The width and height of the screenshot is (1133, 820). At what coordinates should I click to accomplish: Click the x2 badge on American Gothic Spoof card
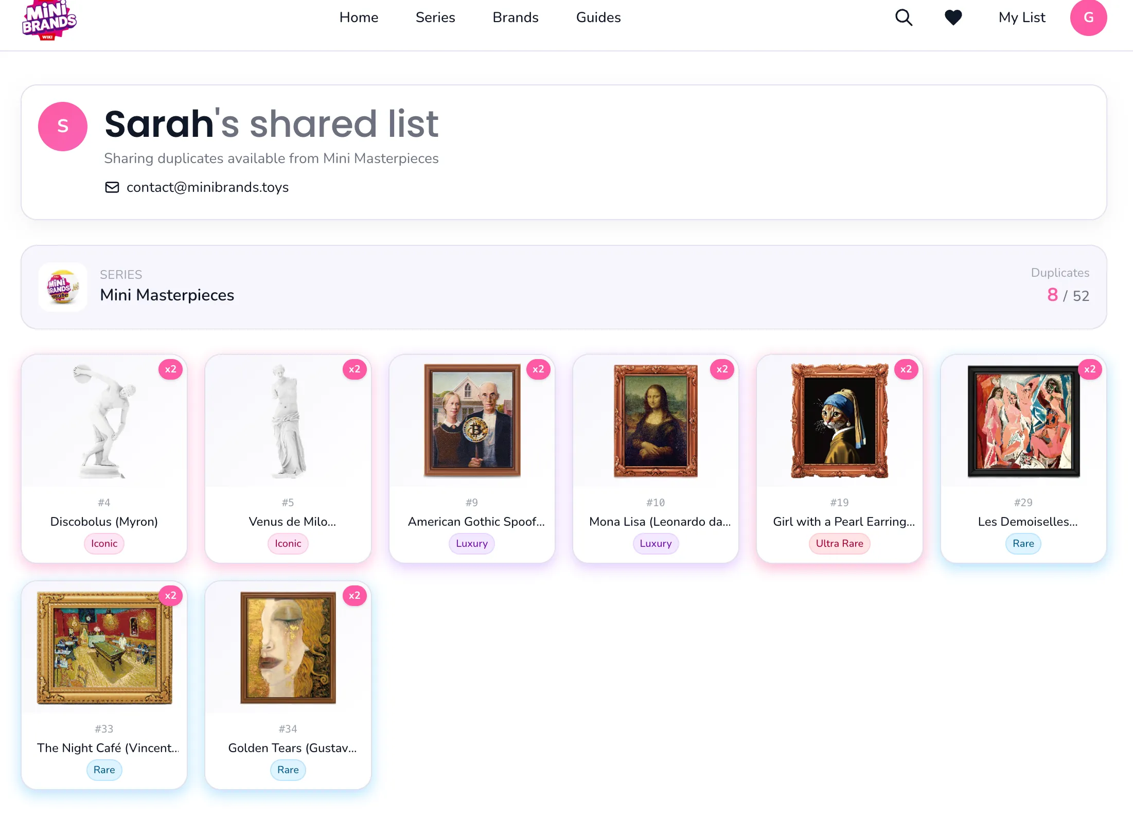pyautogui.click(x=538, y=369)
